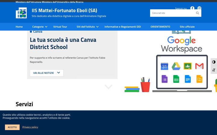Expand the Siti dell'Istituto dropdown chevron
217x135 pixels.
click(x=97, y=27)
